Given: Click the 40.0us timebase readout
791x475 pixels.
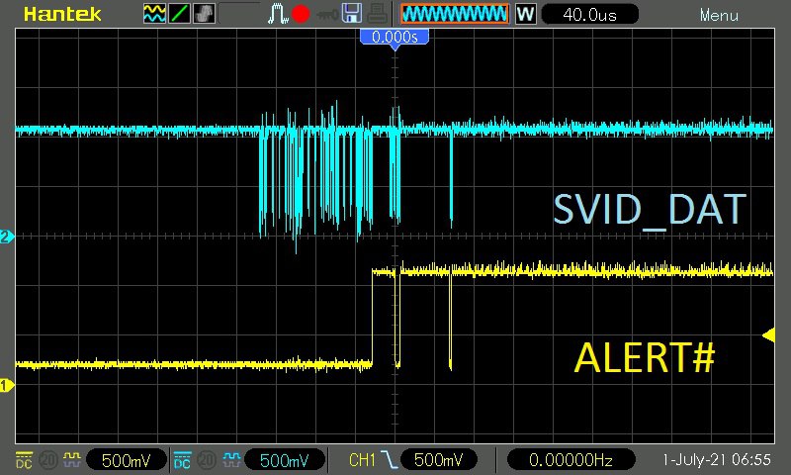Looking at the screenshot, I should pyautogui.click(x=589, y=14).
